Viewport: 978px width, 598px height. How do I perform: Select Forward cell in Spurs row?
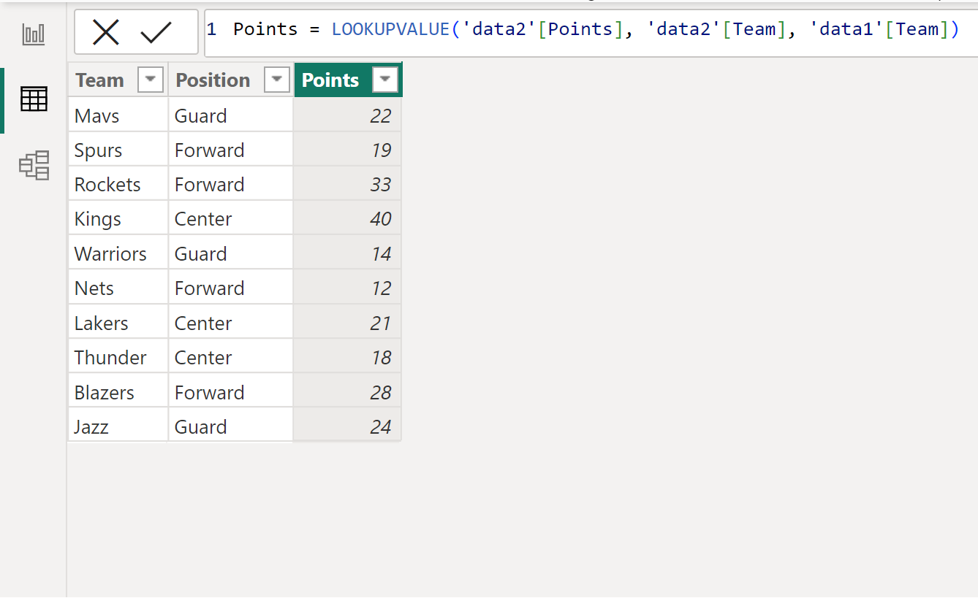click(x=231, y=150)
